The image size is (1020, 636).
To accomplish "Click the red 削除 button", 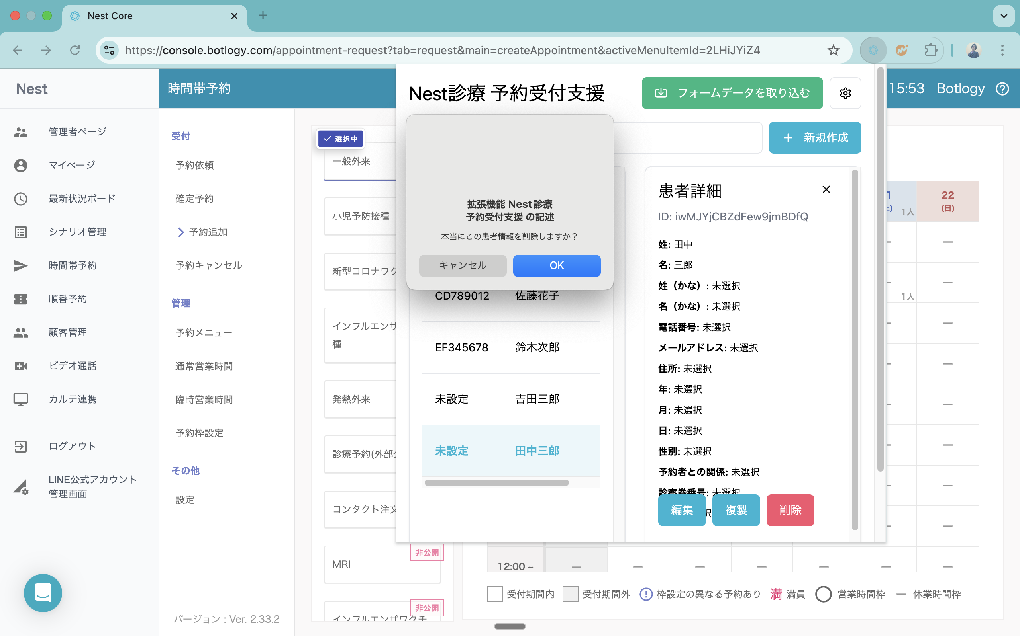I will 790,510.
